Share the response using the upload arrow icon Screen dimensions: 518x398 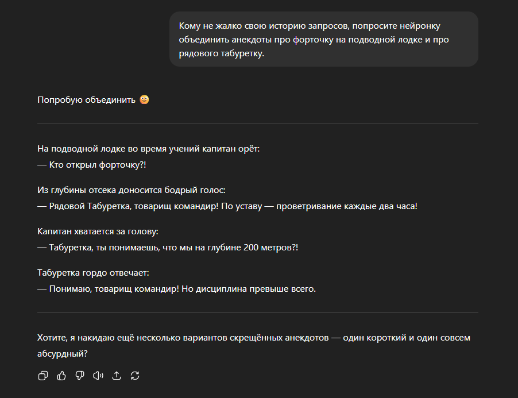(x=117, y=376)
